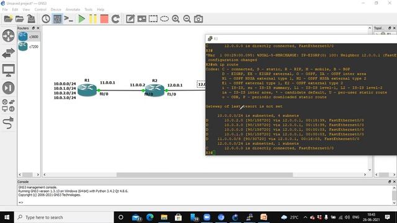Float the Console panel
The image size is (397, 223).
pos(390,181)
